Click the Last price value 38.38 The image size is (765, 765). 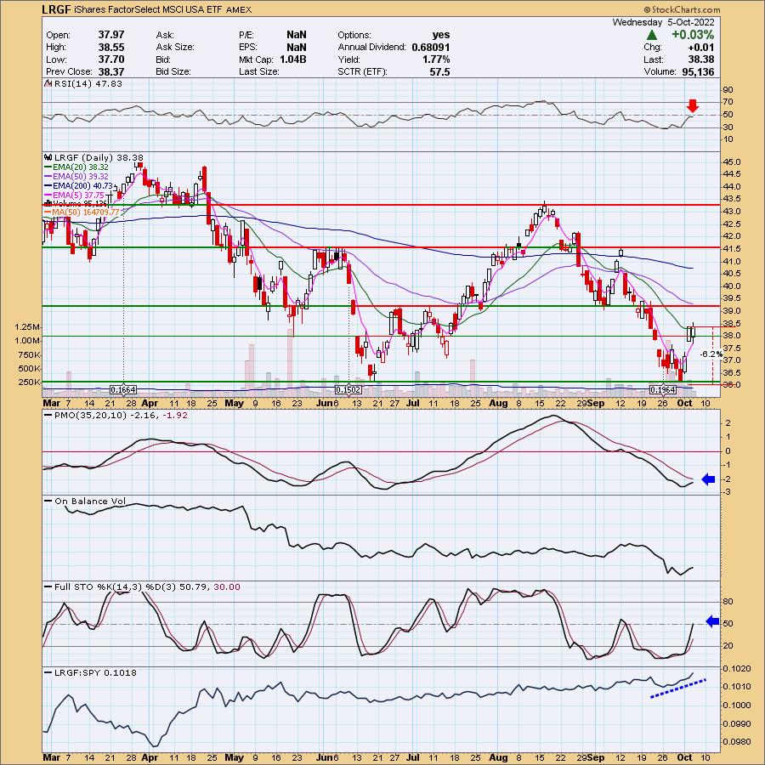701,59
